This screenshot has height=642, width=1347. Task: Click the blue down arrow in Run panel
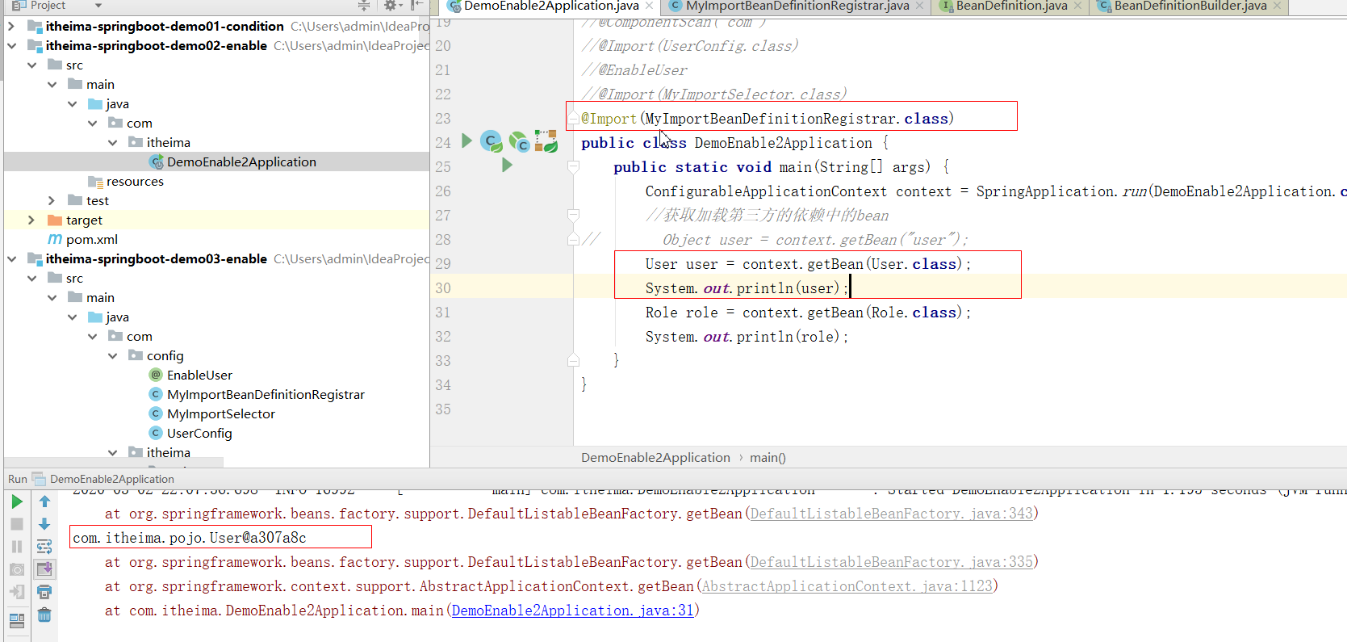click(44, 524)
